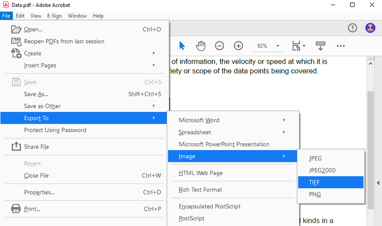The image size is (382, 226).
Task: Click the Open folder icon
Action: click(16, 29)
